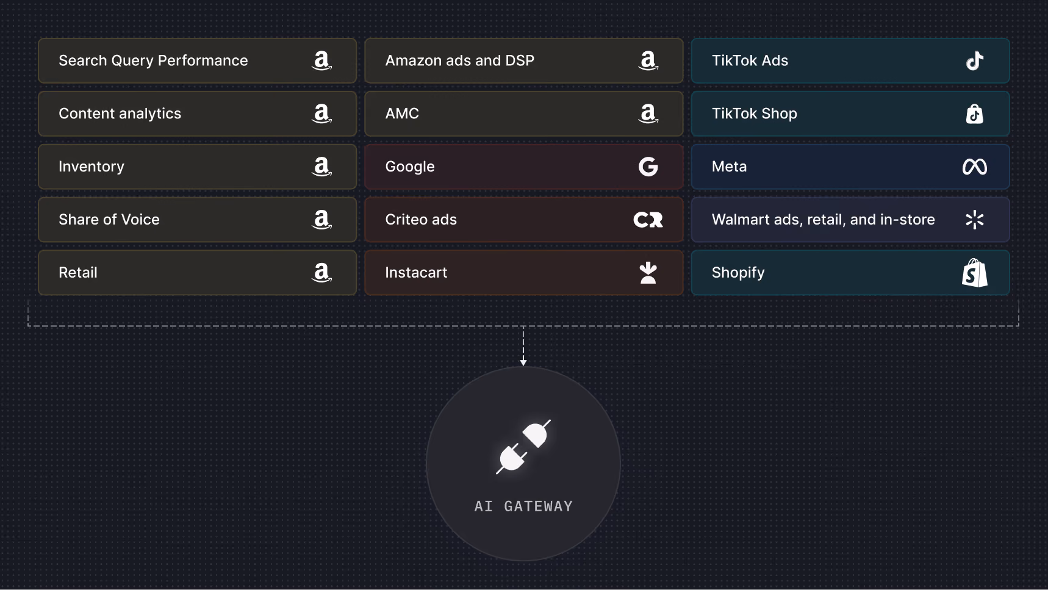Click the TikTok Ads logo icon
The image size is (1048, 590).
pos(975,61)
